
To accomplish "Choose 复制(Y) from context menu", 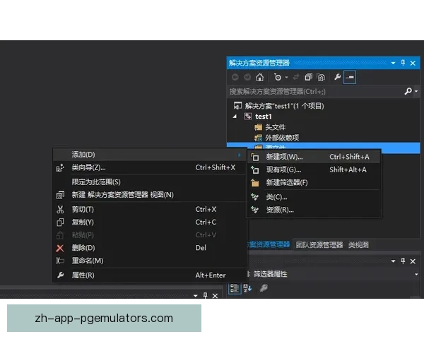I will 149,222.
